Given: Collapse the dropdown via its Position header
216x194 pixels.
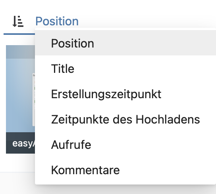Looking at the screenshot, I should tap(57, 21).
